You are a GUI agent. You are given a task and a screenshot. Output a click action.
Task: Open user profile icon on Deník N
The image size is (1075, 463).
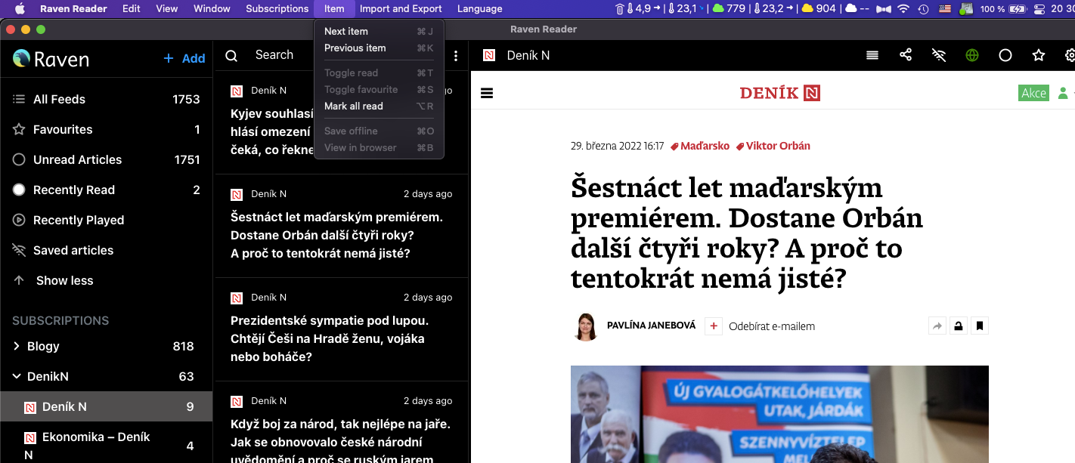pos(1063,93)
